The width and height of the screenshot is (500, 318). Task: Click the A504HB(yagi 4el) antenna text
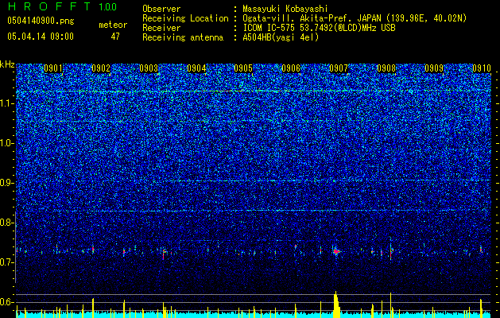(281, 37)
